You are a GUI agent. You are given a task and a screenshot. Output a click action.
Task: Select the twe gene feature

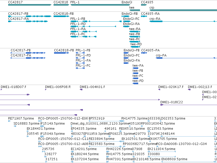point(135,10)
